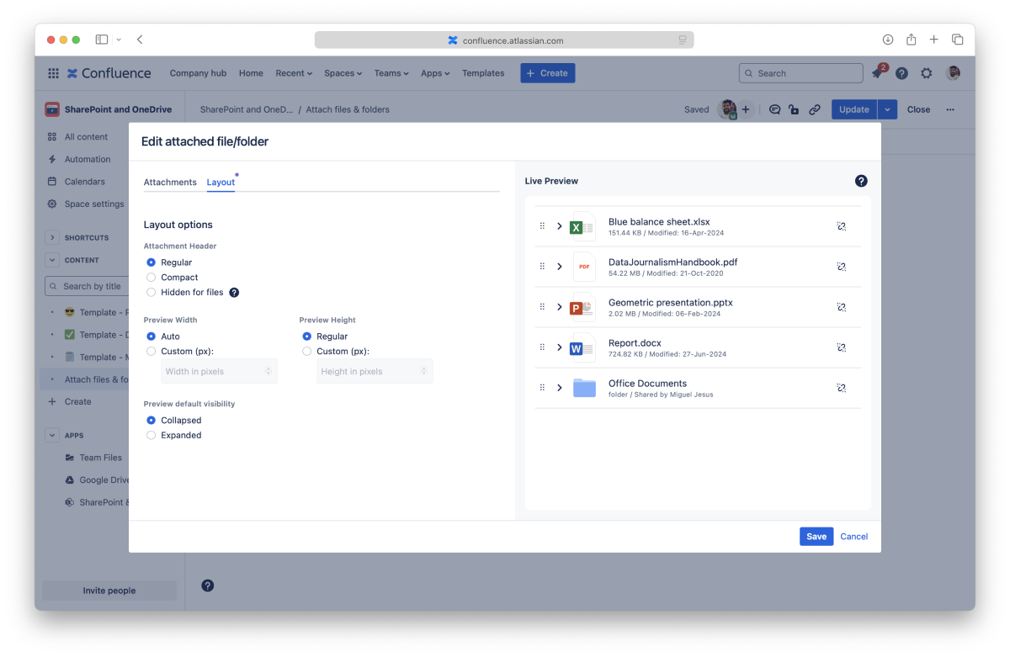Select the Expanded preview visibility option

[x=151, y=436]
